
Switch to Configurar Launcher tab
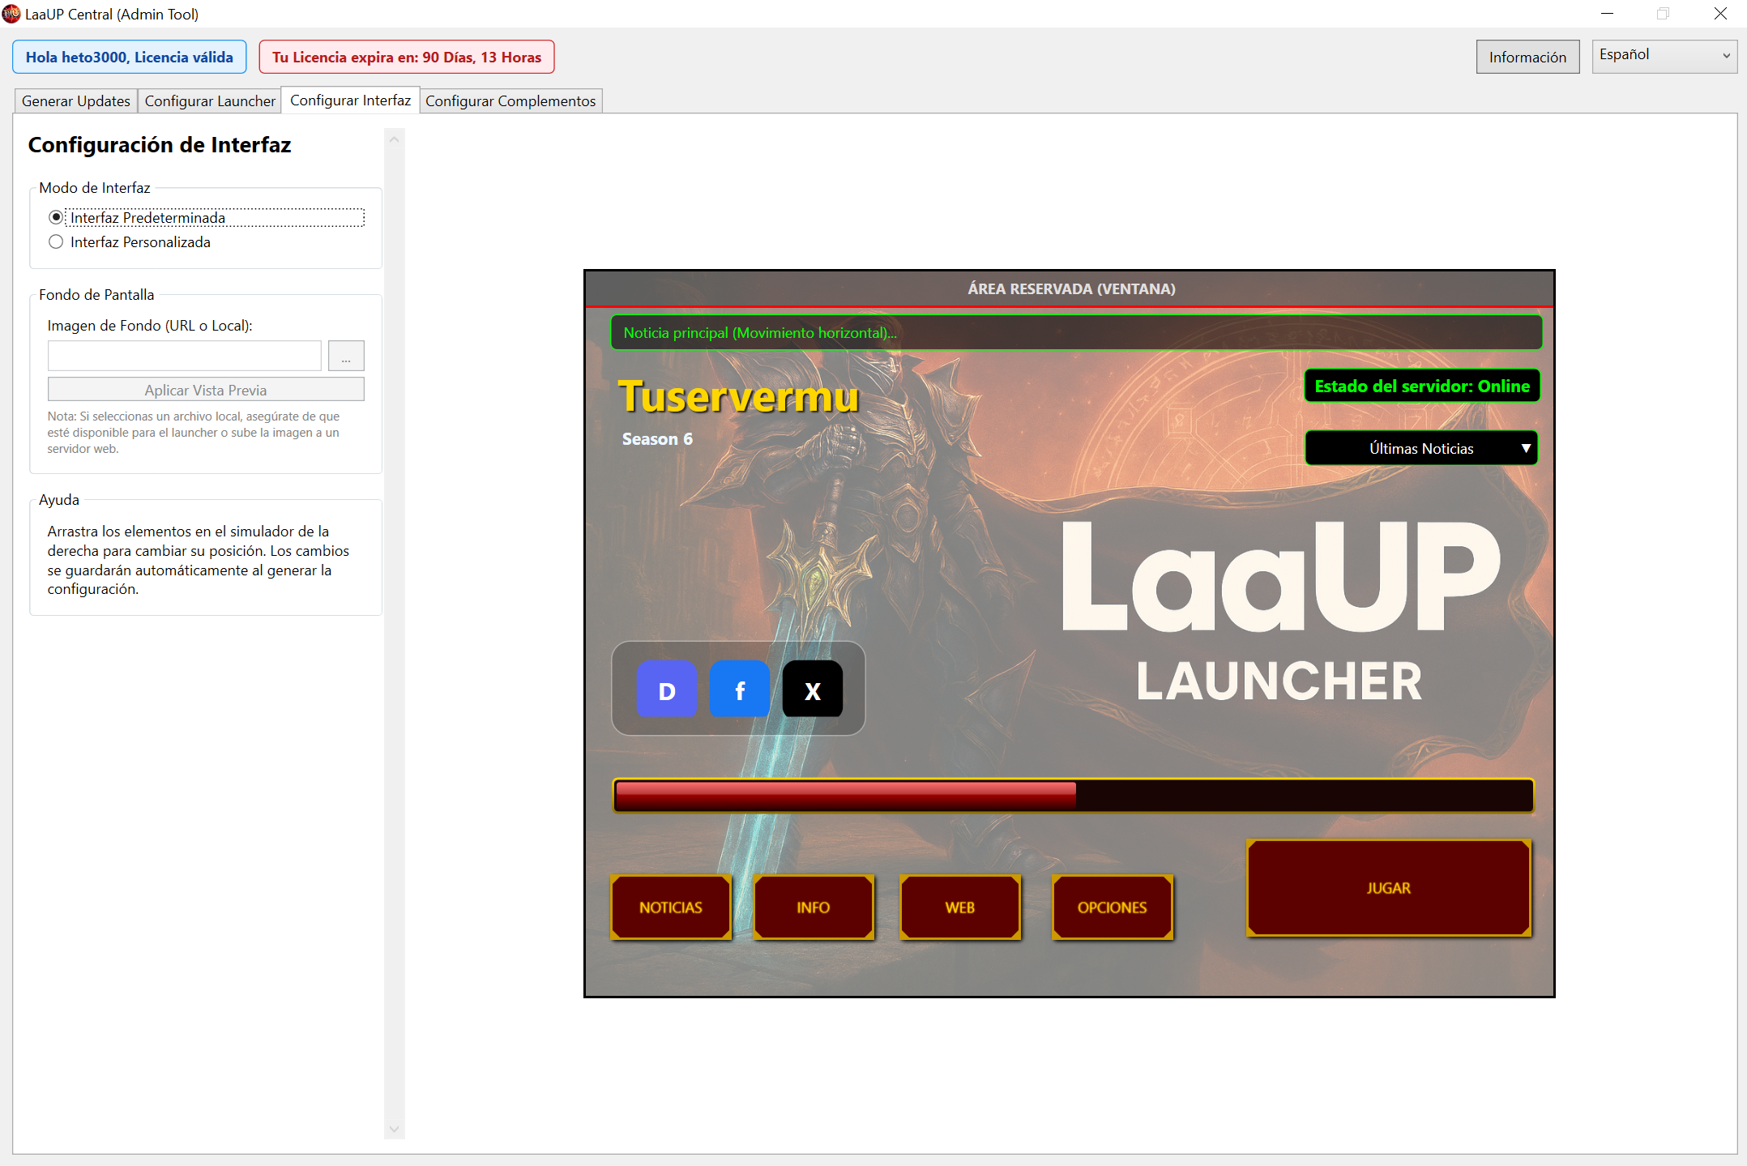click(x=210, y=100)
